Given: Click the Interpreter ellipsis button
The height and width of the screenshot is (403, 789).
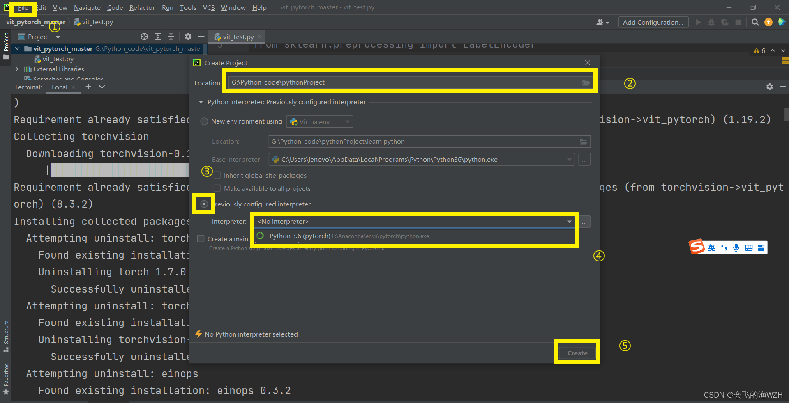Looking at the screenshot, I should pyautogui.click(x=584, y=222).
